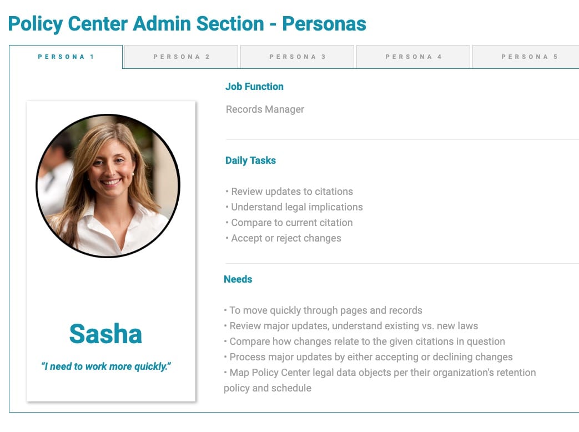
Task: Click "Map Policy Center legal data objects" item
Action: 380,380
